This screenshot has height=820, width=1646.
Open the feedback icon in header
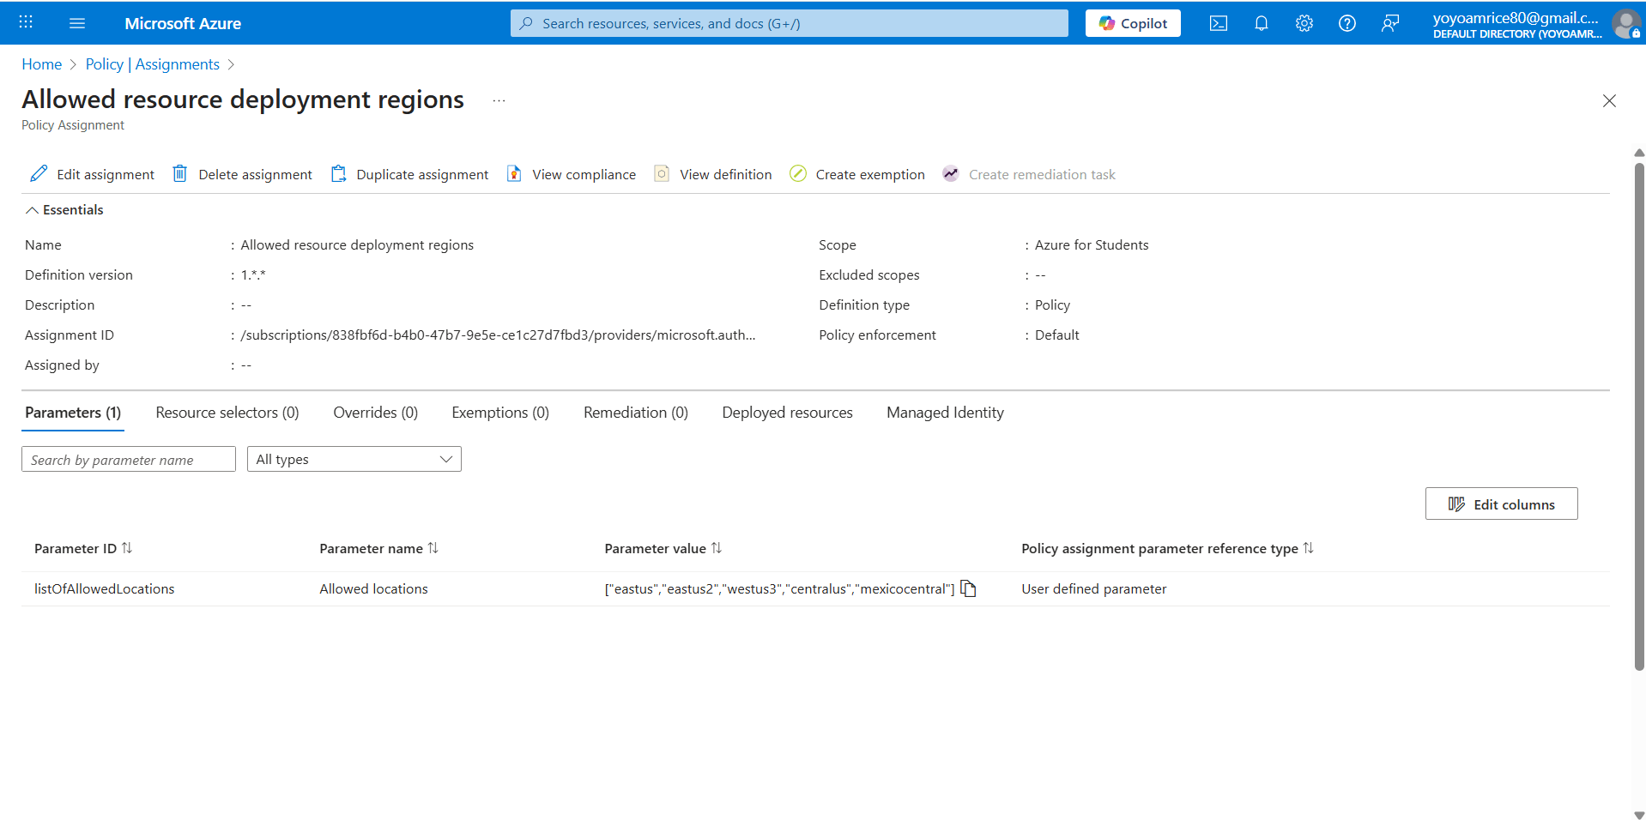coord(1389,23)
